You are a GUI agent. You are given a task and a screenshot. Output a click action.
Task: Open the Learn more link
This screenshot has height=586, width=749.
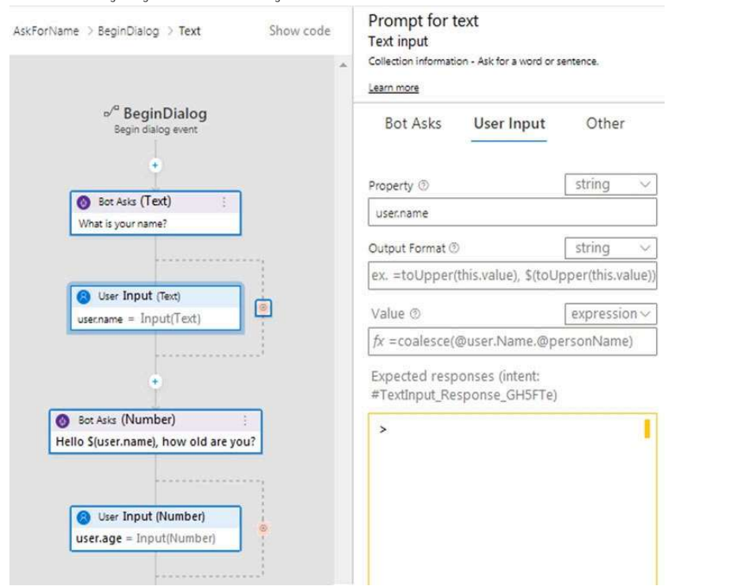pos(393,88)
